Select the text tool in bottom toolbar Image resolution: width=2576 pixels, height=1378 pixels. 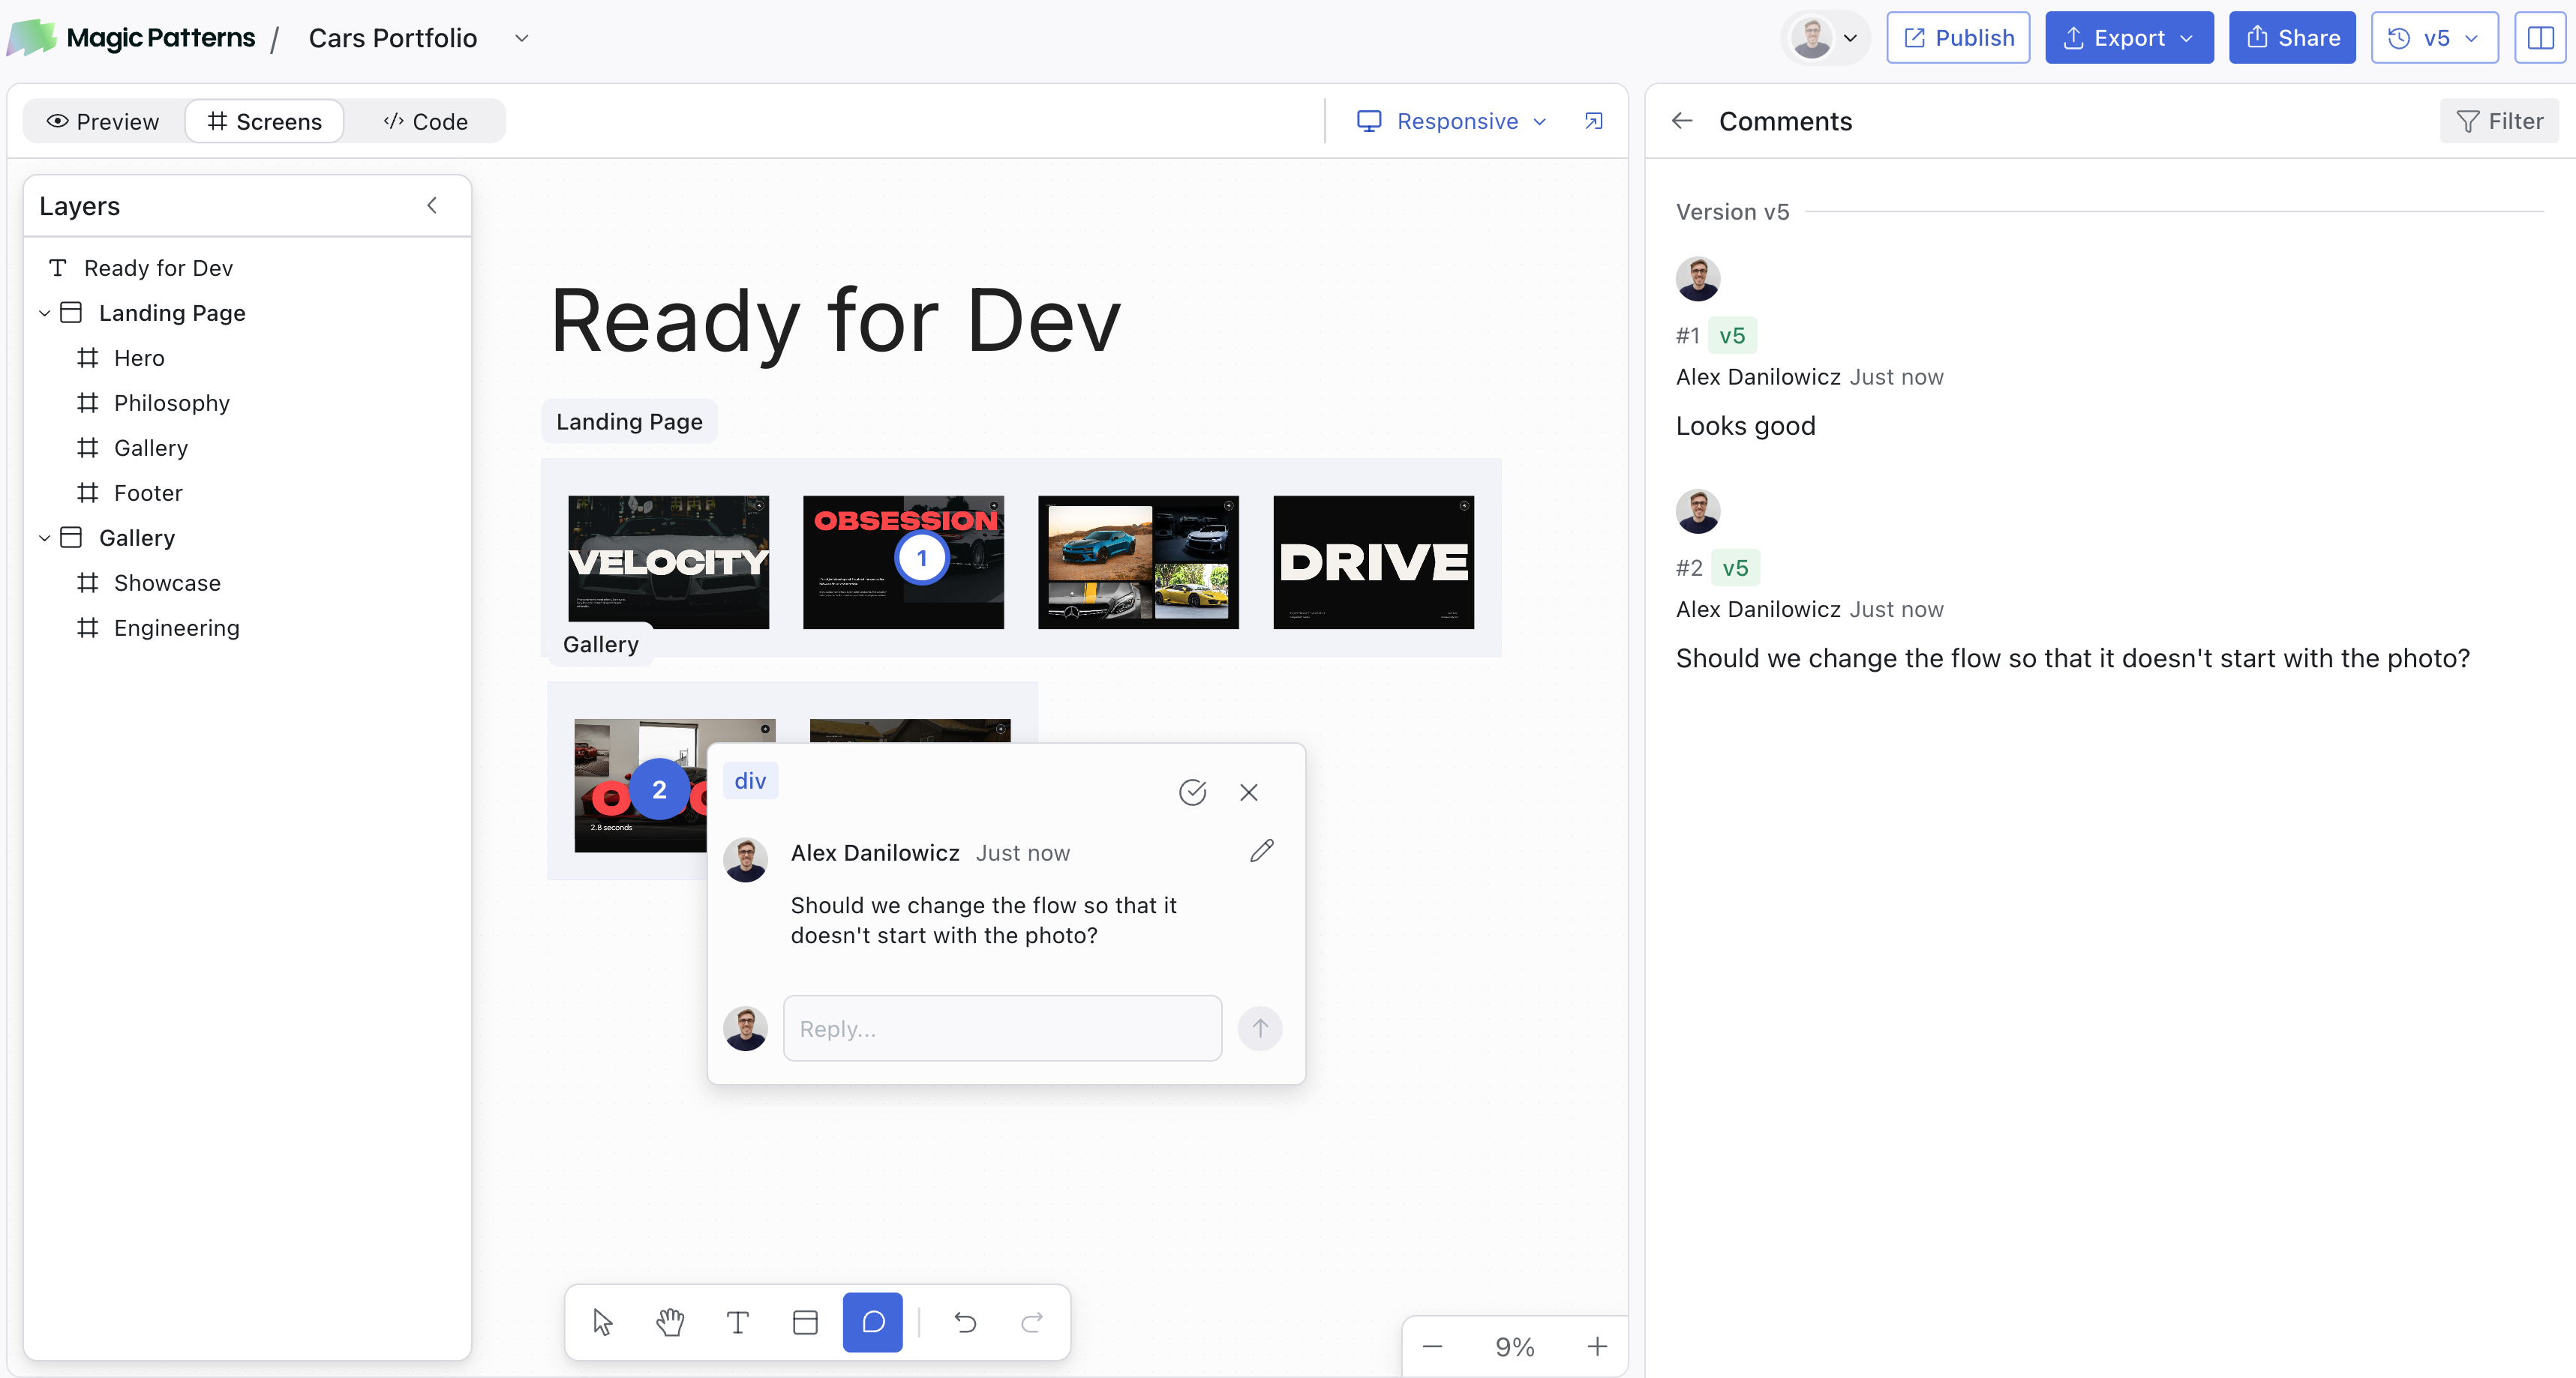click(x=737, y=1322)
